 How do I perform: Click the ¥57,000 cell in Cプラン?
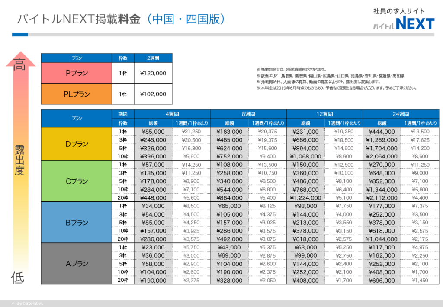(153, 165)
